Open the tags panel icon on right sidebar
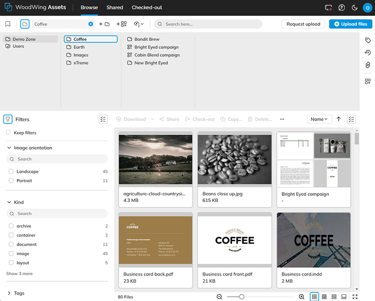This screenshot has width=375, height=301. [368, 40]
